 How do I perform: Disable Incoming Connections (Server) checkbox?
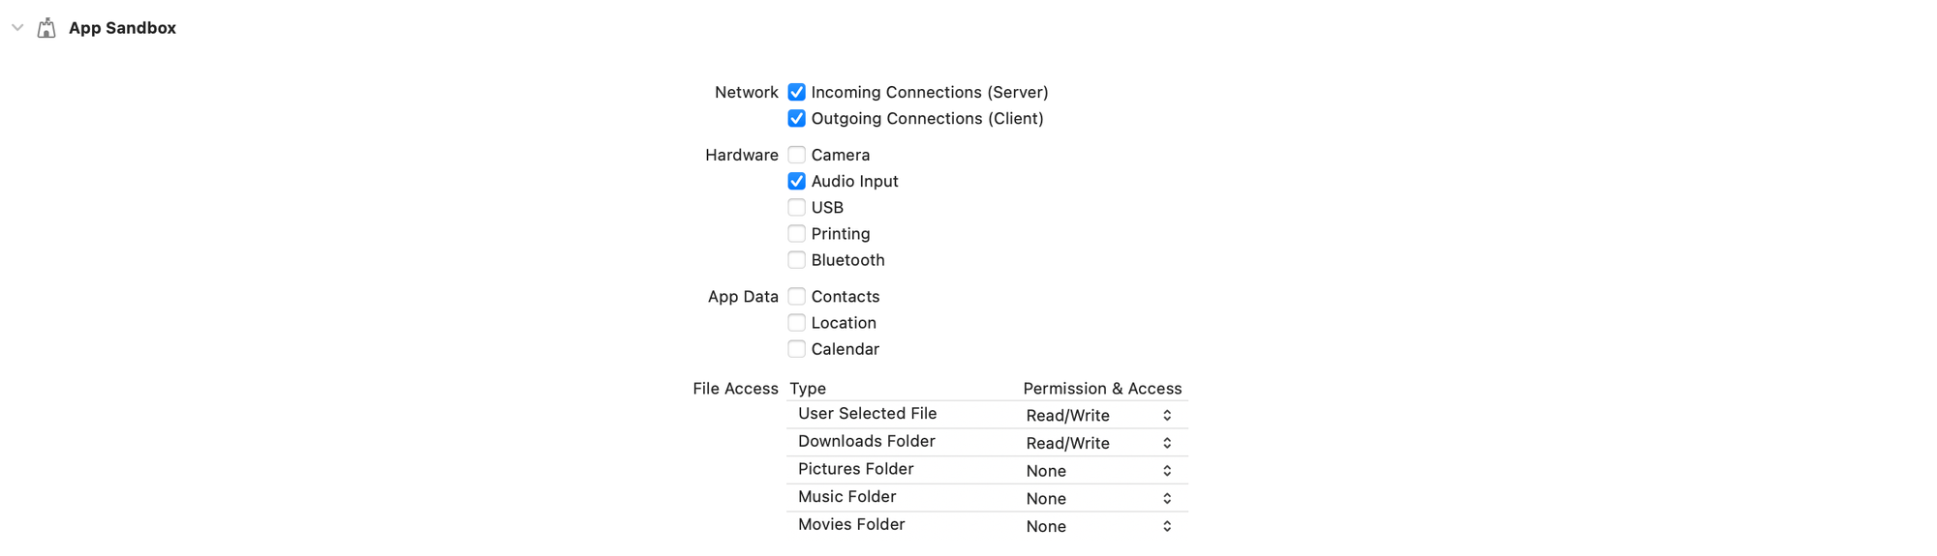[796, 92]
